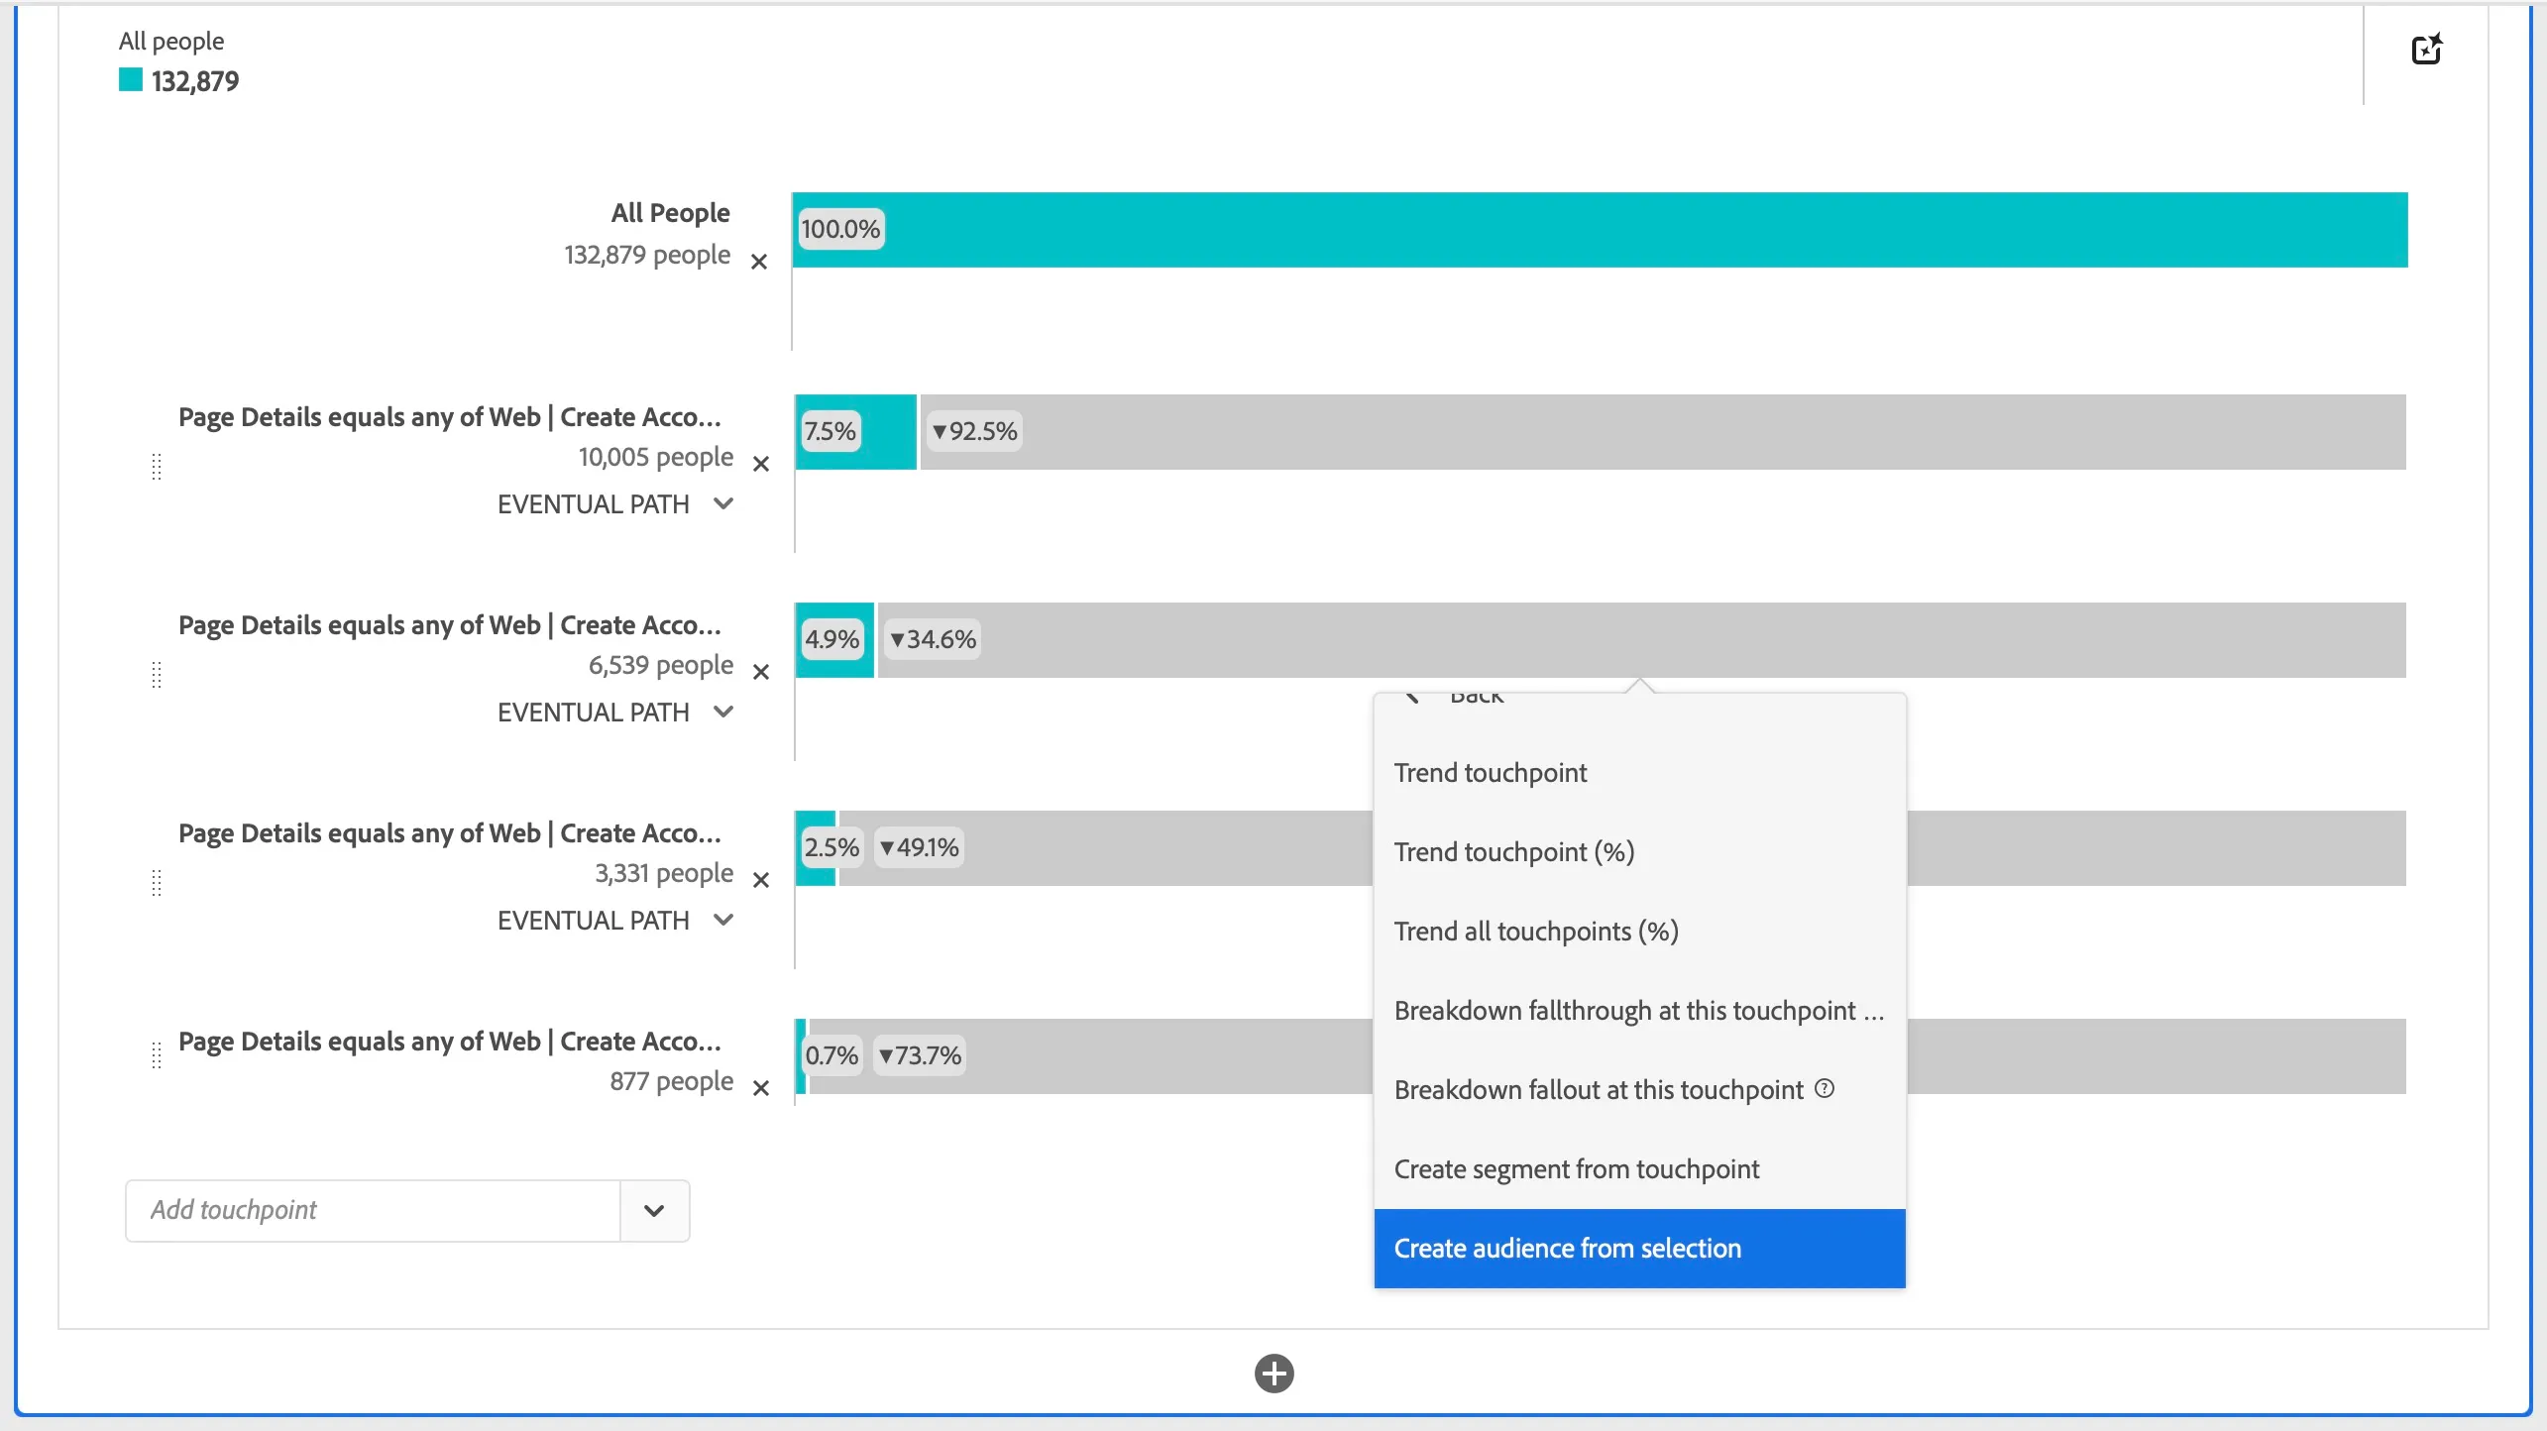The width and height of the screenshot is (2547, 1431).
Task: Select Create segment from touchpoint
Action: point(1639,1169)
